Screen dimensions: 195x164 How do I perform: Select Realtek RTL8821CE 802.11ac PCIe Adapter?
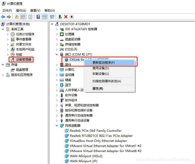[x=101, y=136]
